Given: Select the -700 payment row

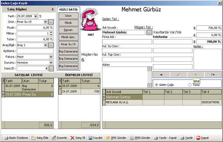Looking at the screenshot, I should click(x=80, y=92).
